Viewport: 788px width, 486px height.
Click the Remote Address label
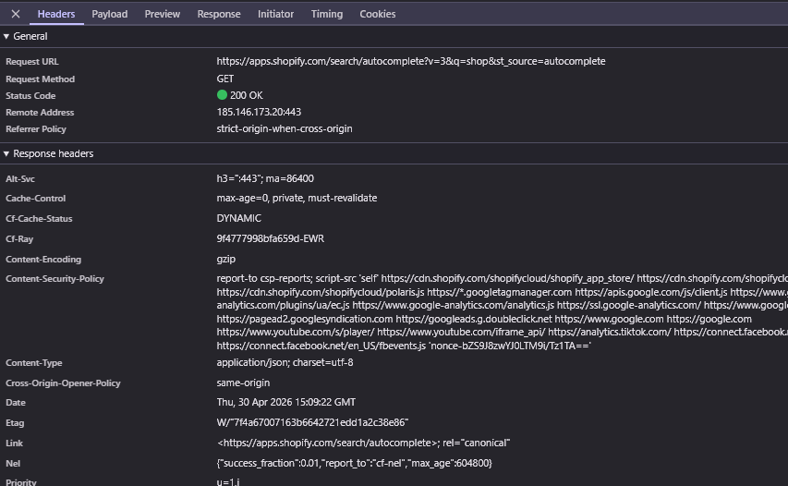[x=40, y=113]
